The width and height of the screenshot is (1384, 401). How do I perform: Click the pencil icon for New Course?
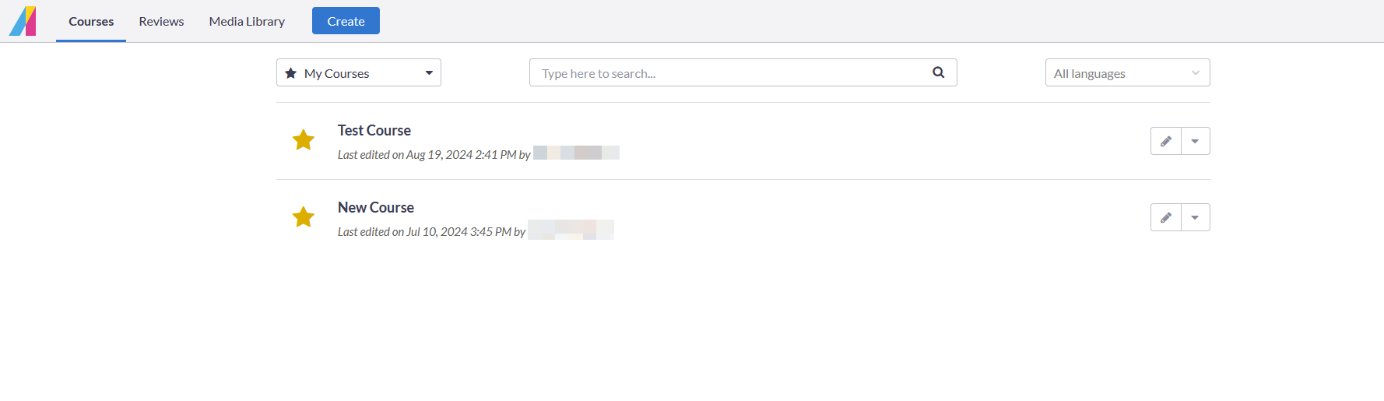(1165, 217)
